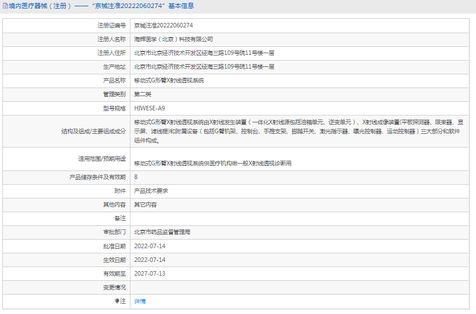Click the 生产地址 address value
The image size is (476, 314).
pyautogui.click(x=204, y=67)
